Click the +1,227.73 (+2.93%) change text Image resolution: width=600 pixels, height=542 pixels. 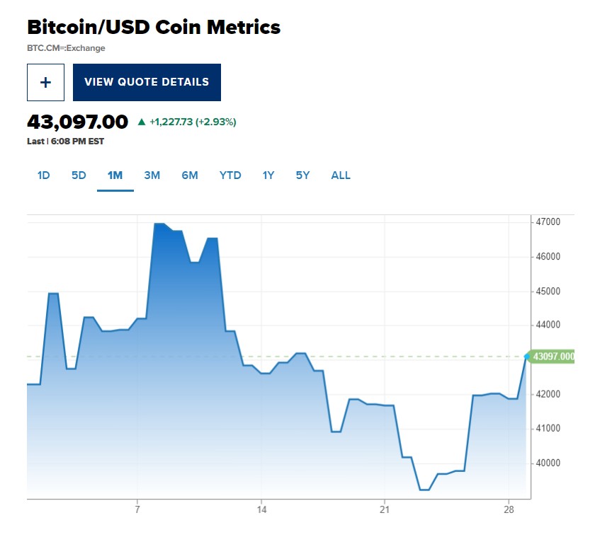click(193, 122)
